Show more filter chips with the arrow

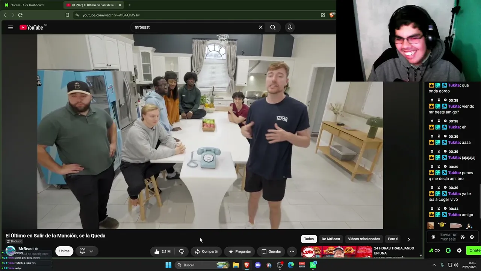pyautogui.click(x=409, y=239)
